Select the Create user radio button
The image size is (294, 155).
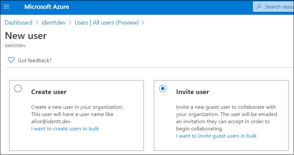click(18, 89)
